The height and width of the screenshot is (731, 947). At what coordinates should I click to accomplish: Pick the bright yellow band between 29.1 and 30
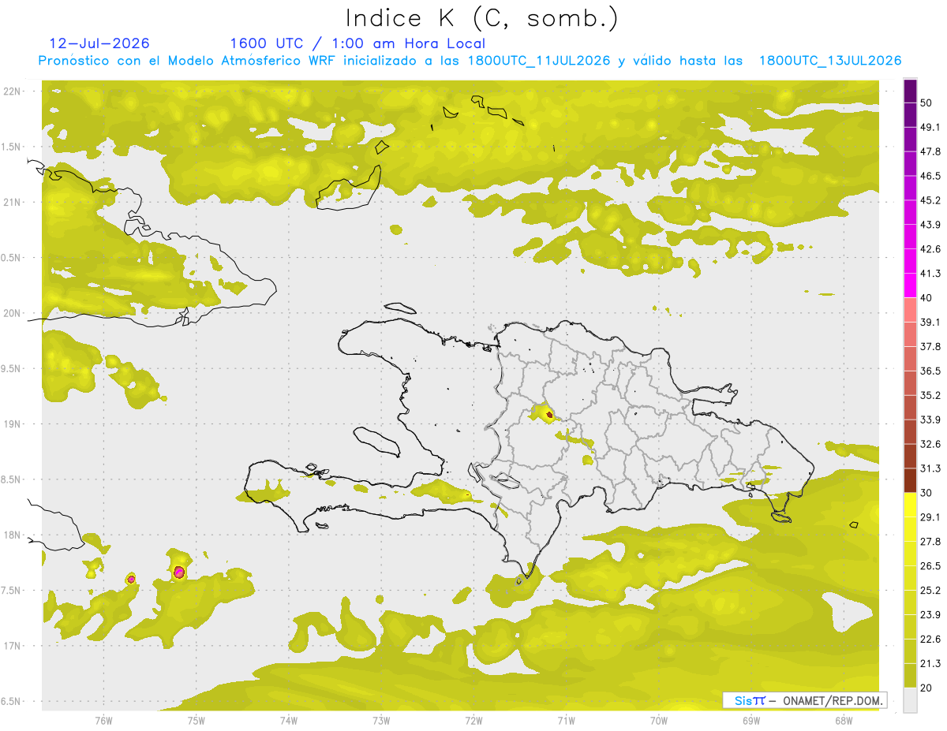[911, 505]
